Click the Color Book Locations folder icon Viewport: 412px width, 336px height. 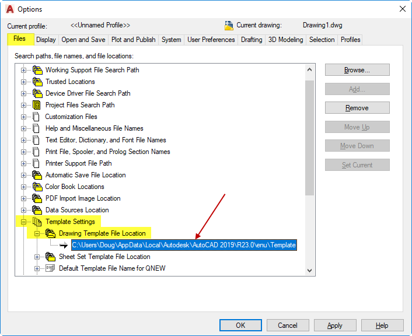37,187
